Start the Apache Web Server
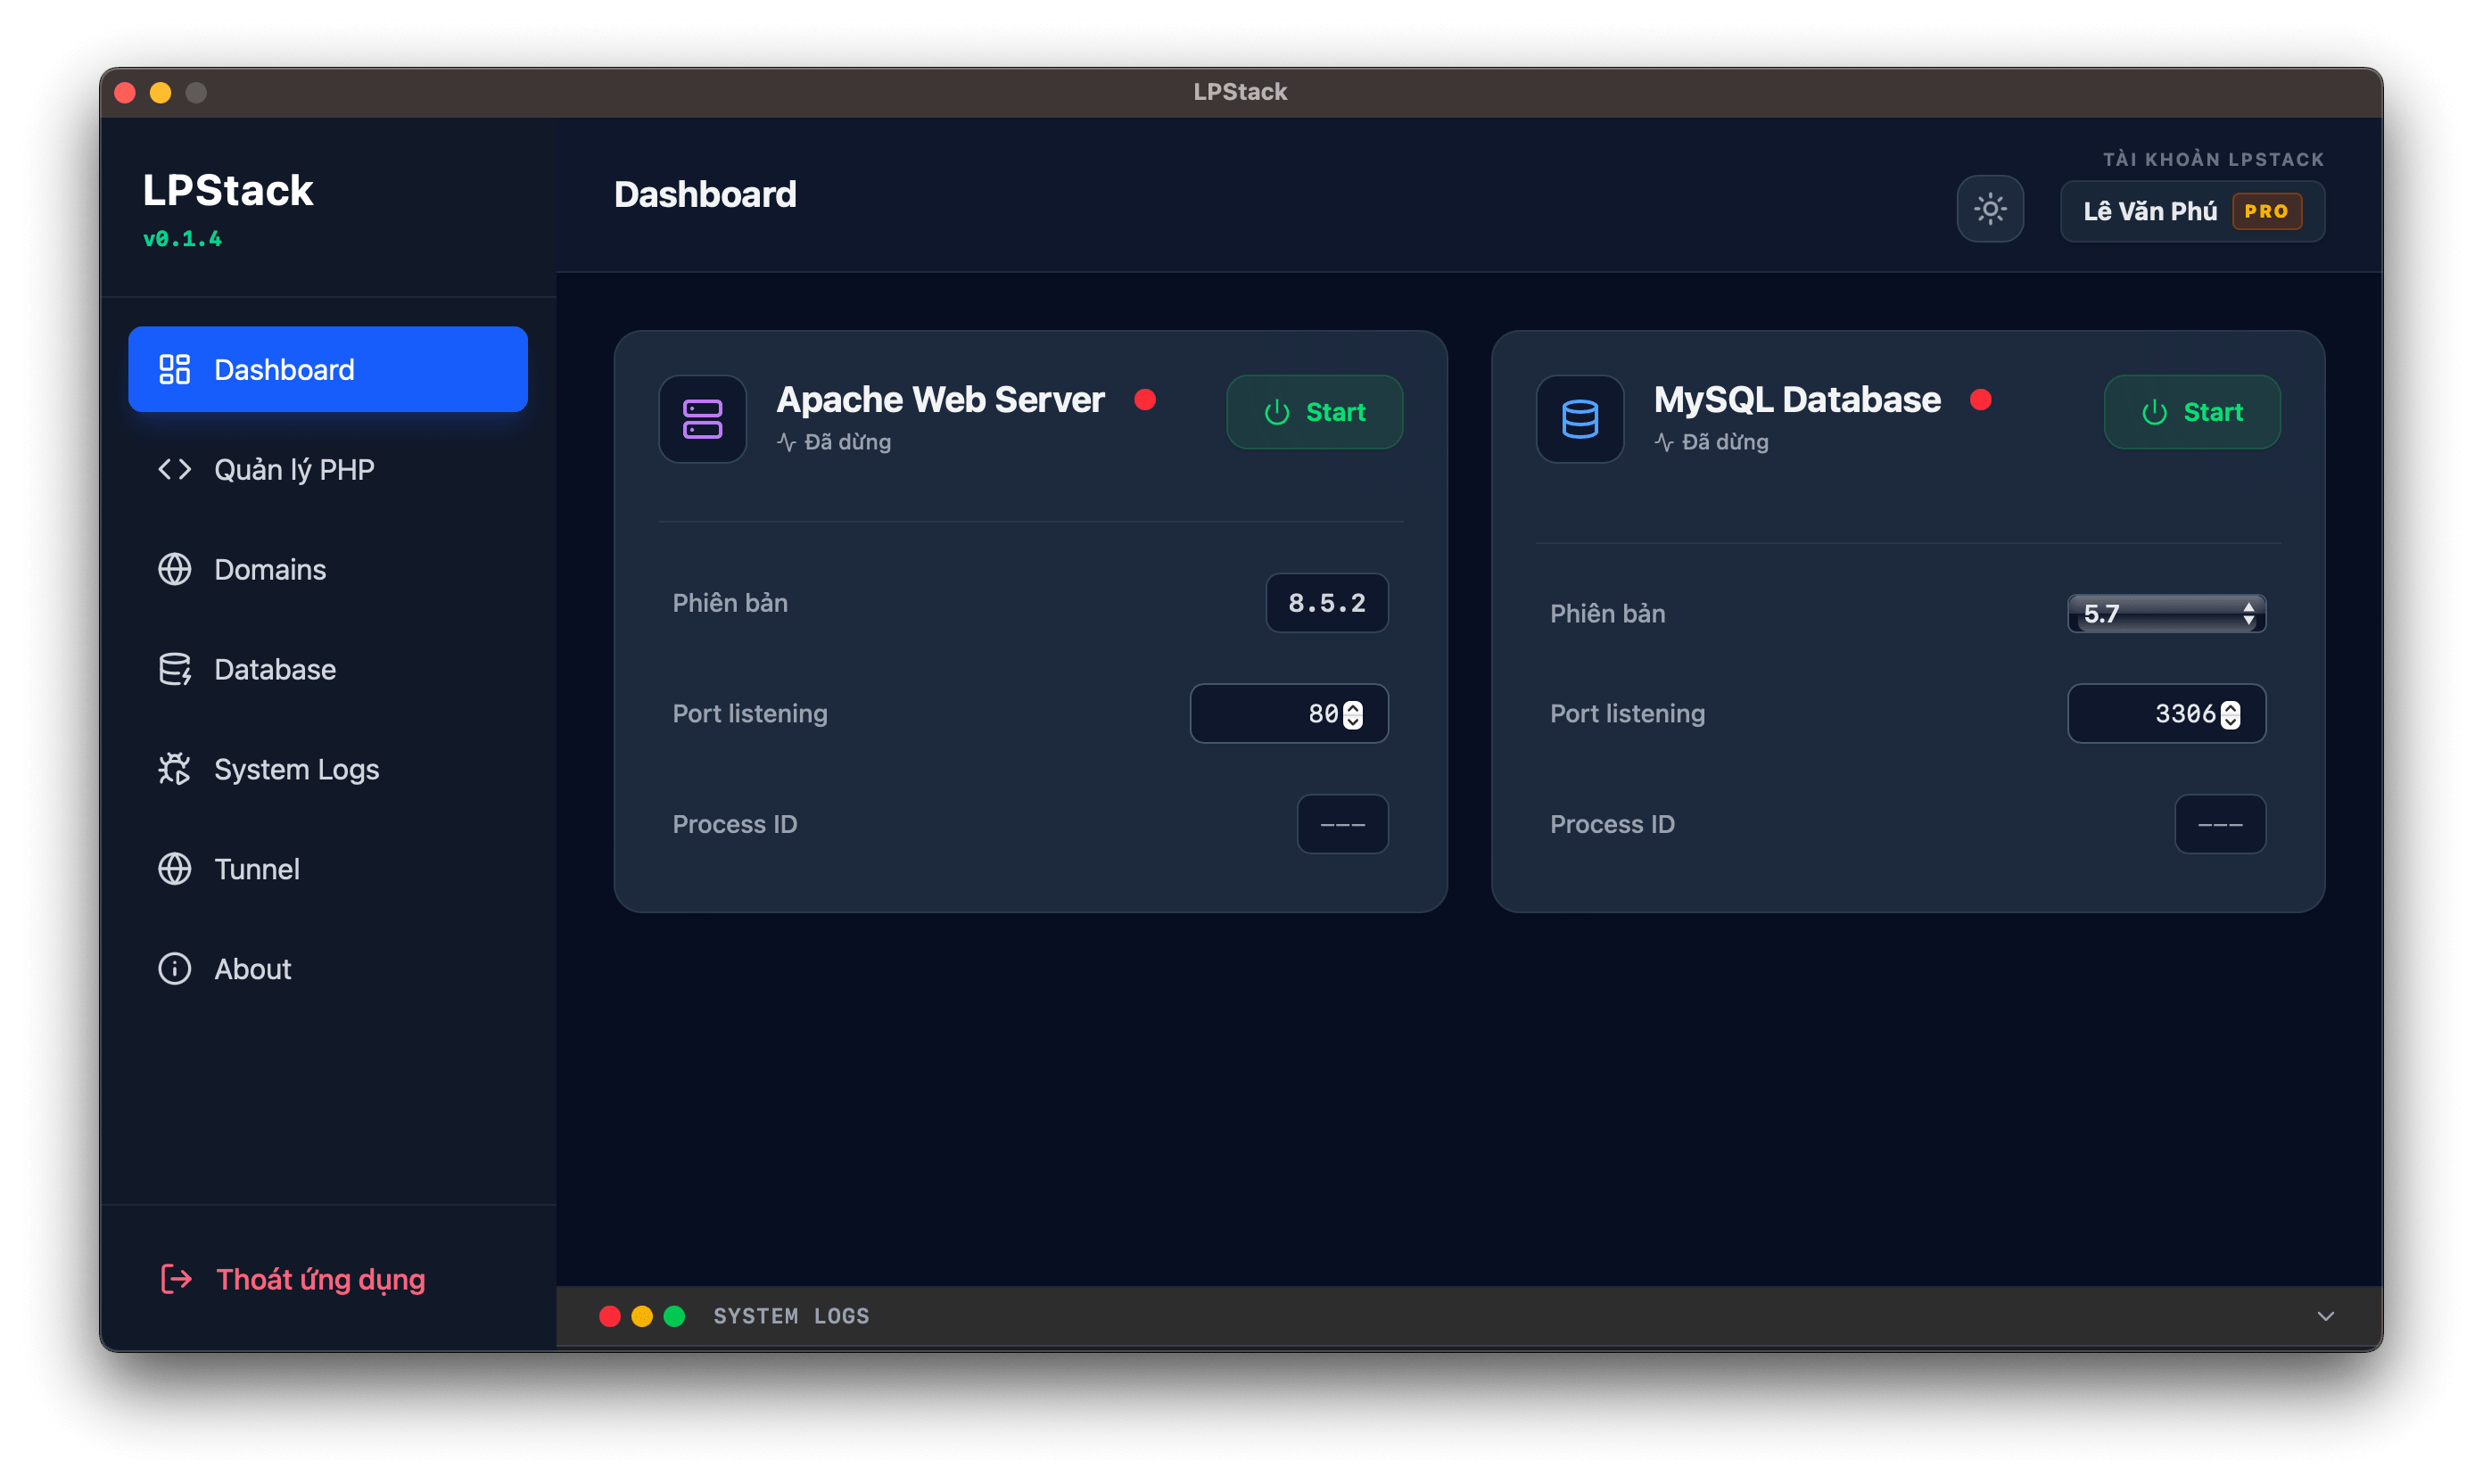2483x1484 pixels. tap(1314, 412)
